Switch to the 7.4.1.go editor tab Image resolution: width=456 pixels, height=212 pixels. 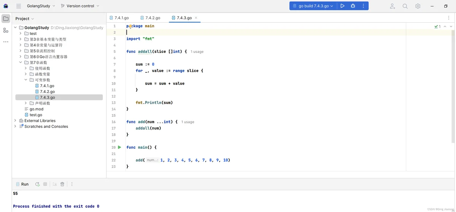pos(119,18)
